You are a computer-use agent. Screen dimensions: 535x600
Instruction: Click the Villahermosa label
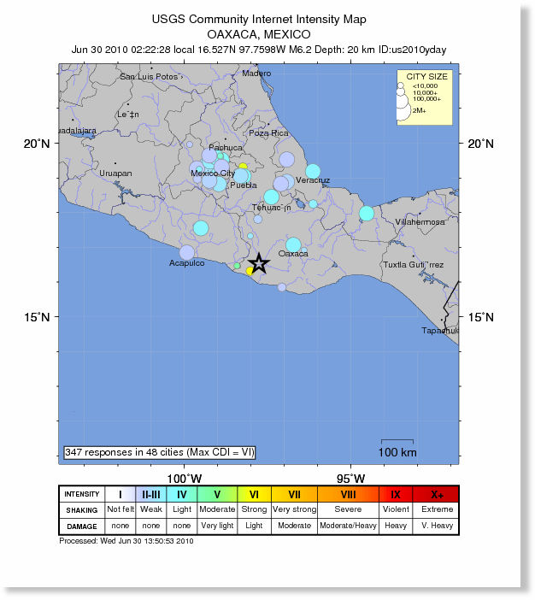click(420, 222)
